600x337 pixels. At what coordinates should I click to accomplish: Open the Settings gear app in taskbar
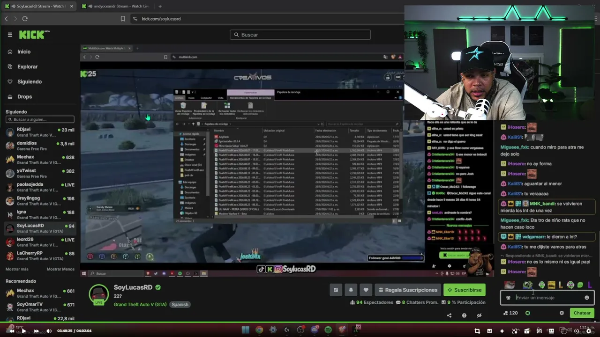coord(273,330)
